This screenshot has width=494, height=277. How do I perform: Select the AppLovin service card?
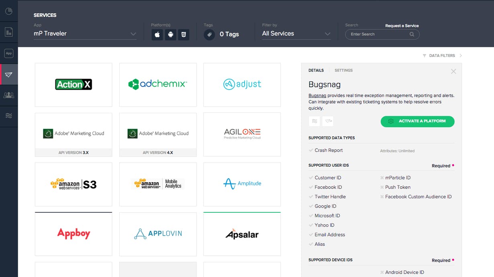pyautogui.click(x=158, y=234)
